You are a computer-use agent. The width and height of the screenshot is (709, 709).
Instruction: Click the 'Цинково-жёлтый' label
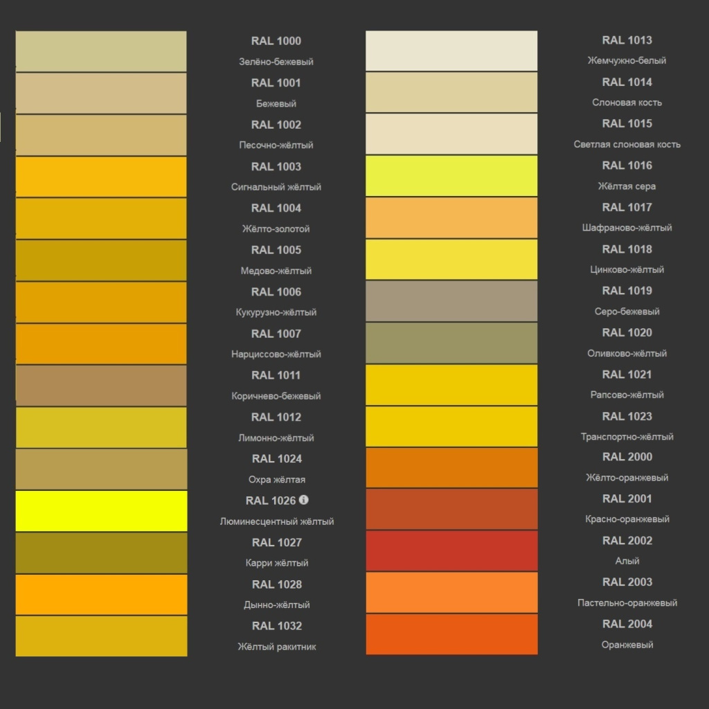pyautogui.click(x=627, y=269)
